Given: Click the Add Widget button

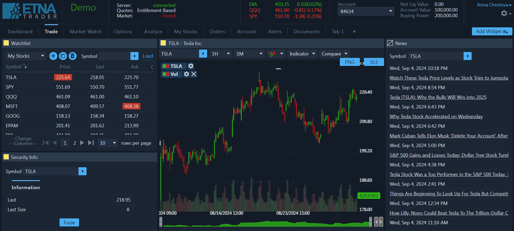Looking at the screenshot, I should pos(492,31).
